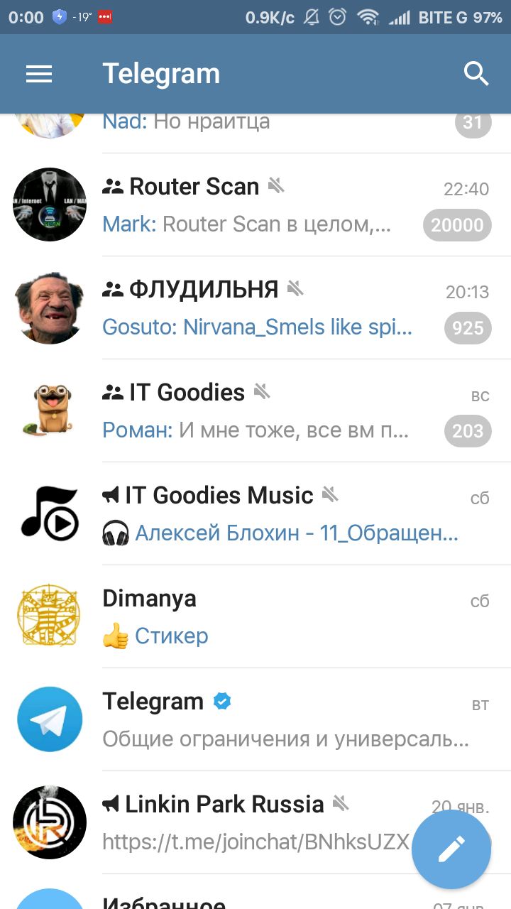Click the muted icon next to IT Goodies
Image resolution: width=511 pixels, height=909 pixels.
pos(262,391)
